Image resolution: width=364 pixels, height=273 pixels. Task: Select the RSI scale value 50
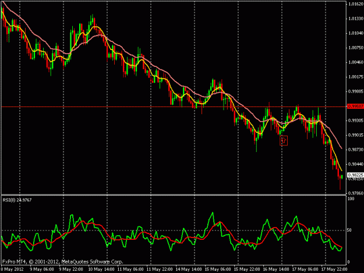coord(349,230)
